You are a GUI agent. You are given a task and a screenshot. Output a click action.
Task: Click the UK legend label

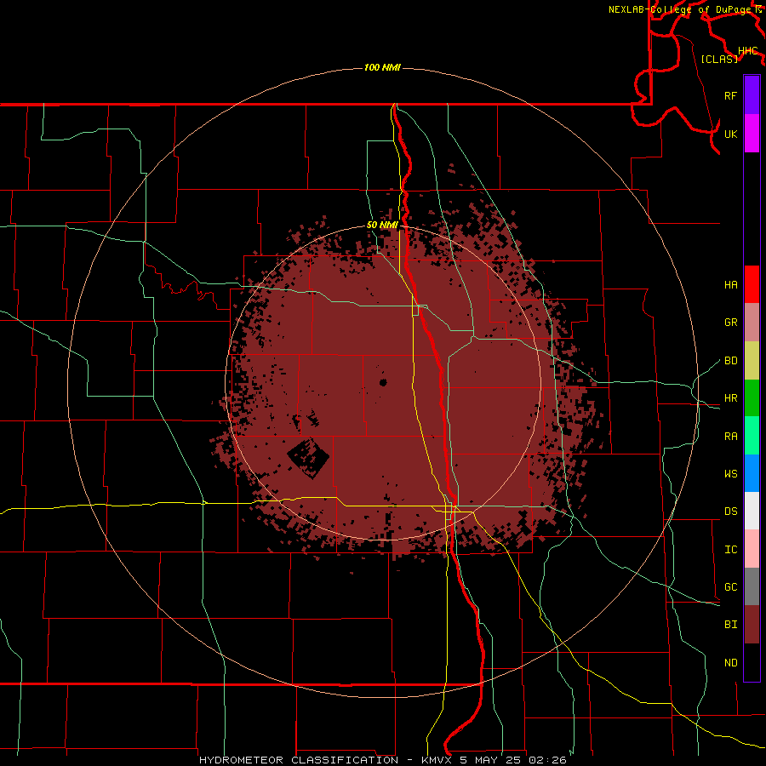tap(730, 134)
